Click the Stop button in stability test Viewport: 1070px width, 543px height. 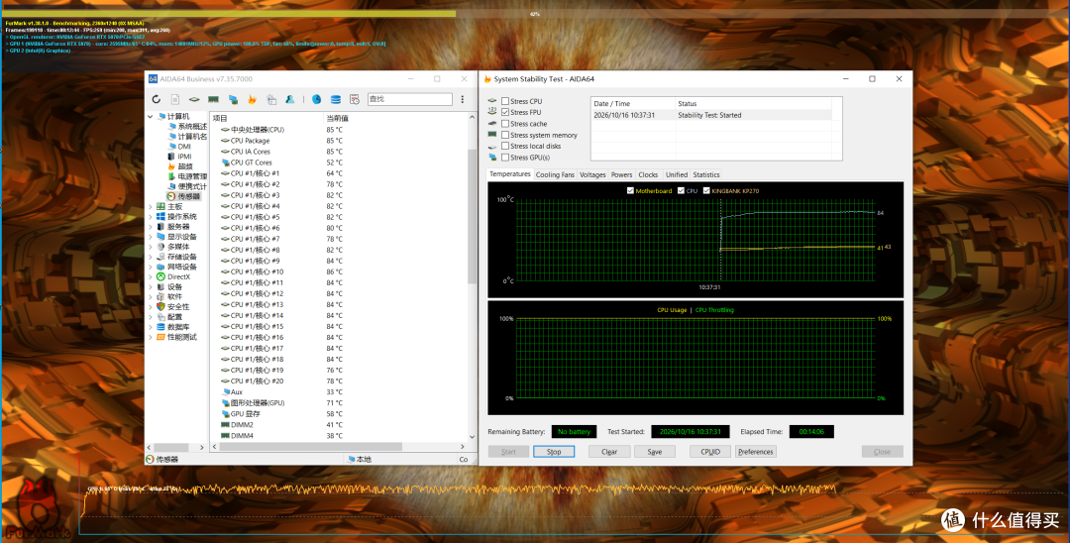554,452
